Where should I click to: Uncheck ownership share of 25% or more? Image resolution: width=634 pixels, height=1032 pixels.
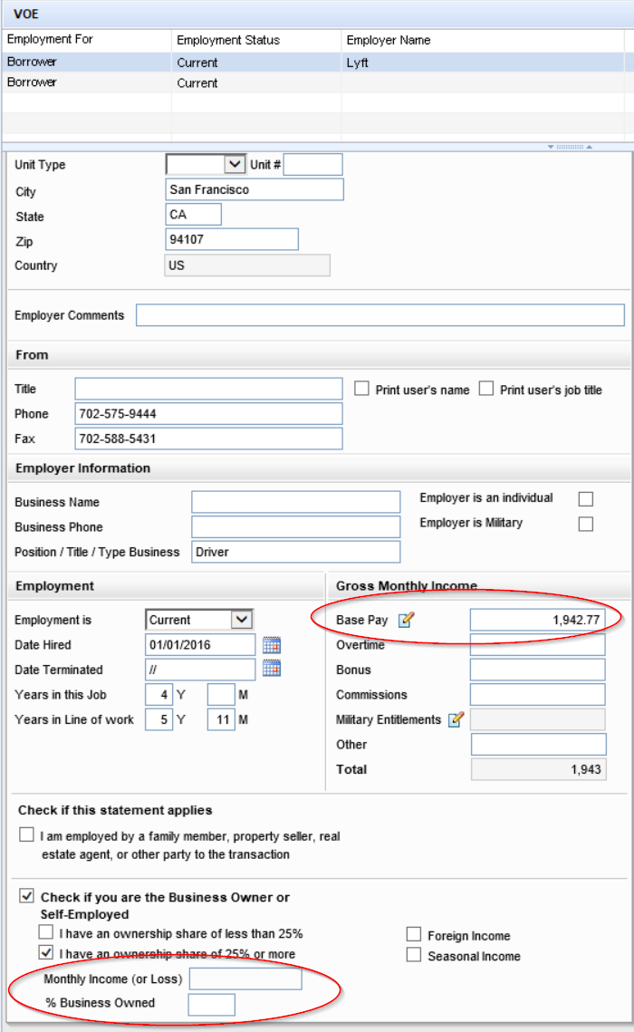tap(46, 952)
